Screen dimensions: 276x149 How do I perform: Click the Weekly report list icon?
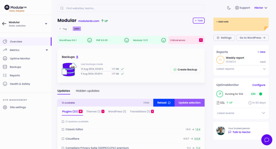coord(220,60)
